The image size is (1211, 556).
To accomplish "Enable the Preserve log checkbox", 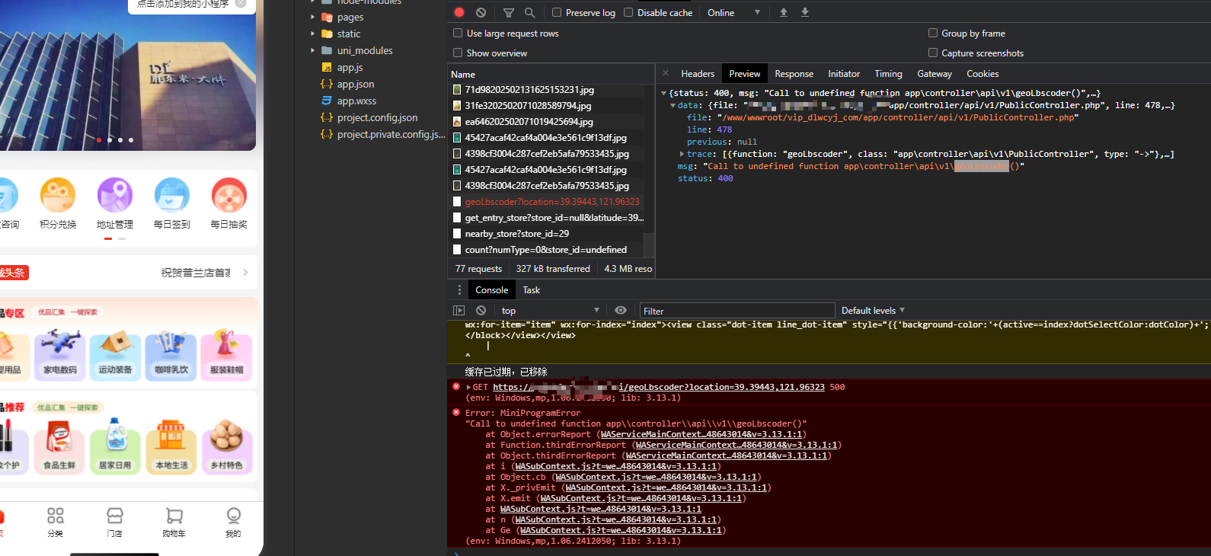I will click(x=557, y=12).
